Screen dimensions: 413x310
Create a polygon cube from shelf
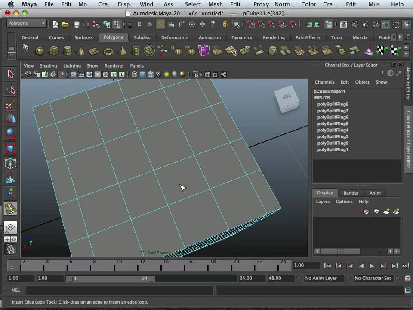point(54,51)
